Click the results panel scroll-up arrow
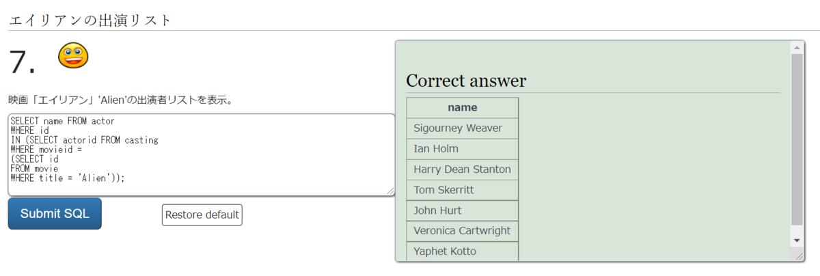 tap(796, 47)
